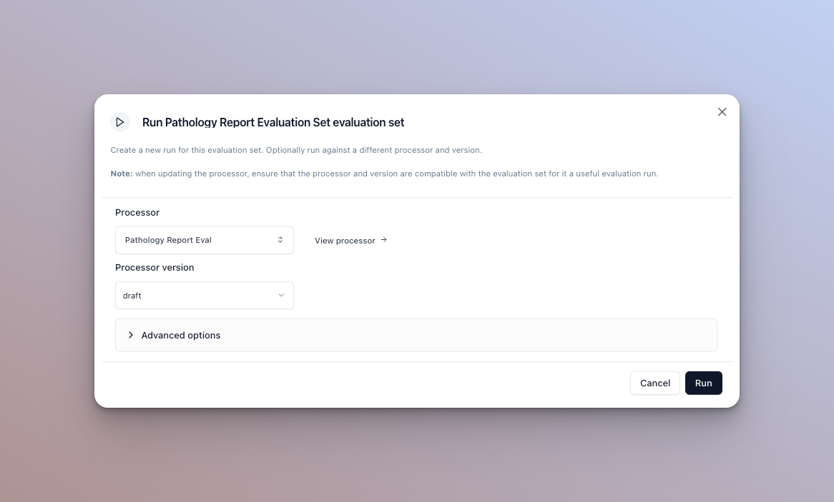The image size is (834, 502).
Task: Open the draft Processor version dropdown
Action: tap(204, 296)
